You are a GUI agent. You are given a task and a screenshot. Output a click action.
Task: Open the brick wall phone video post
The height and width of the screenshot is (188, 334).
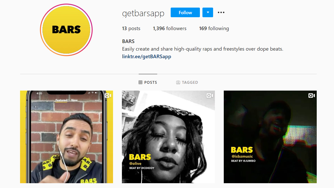point(67,137)
